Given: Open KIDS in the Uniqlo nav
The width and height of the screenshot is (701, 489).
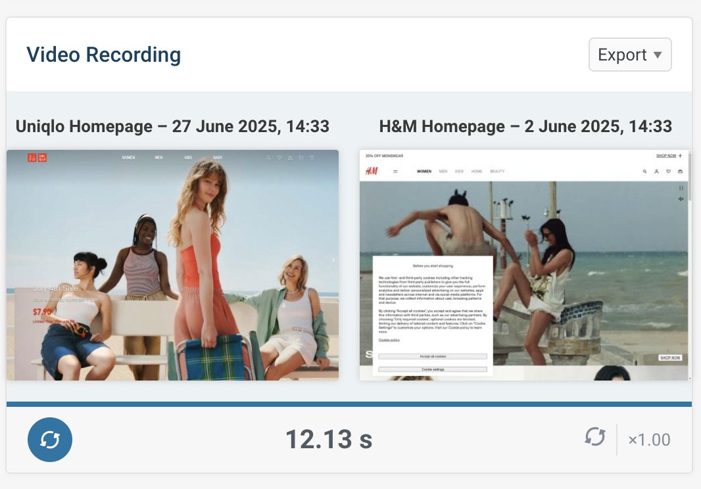Looking at the screenshot, I should pos(188,158).
